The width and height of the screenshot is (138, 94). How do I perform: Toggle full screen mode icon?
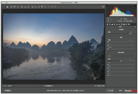click(103, 7)
